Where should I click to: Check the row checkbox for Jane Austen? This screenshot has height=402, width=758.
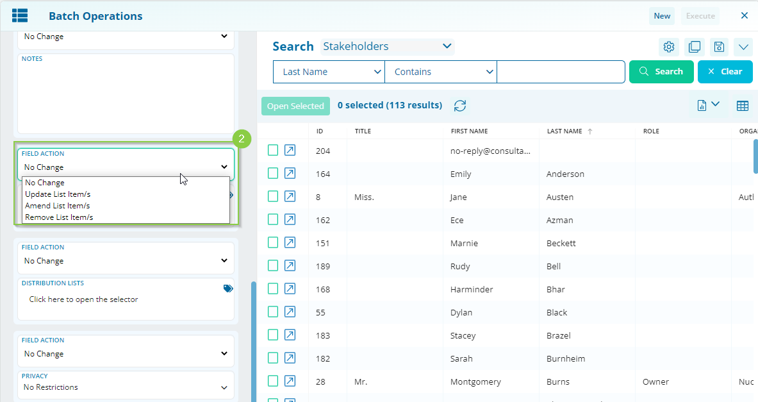click(272, 196)
